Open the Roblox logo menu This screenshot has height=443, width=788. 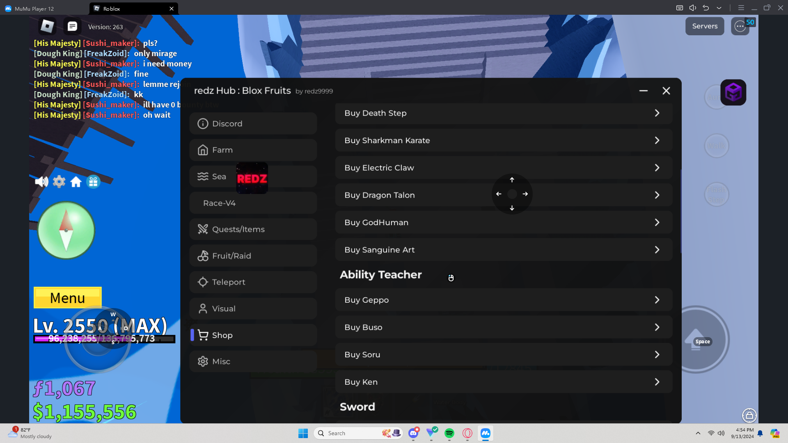pyautogui.click(x=47, y=26)
